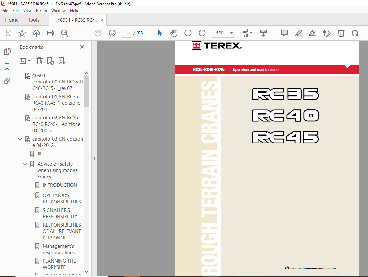Image resolution: width=368 pixels, height=277 pixels.
Task: Open bookmark capitolo_02_EN edizione 01-2009a
Action: point(56,124)
